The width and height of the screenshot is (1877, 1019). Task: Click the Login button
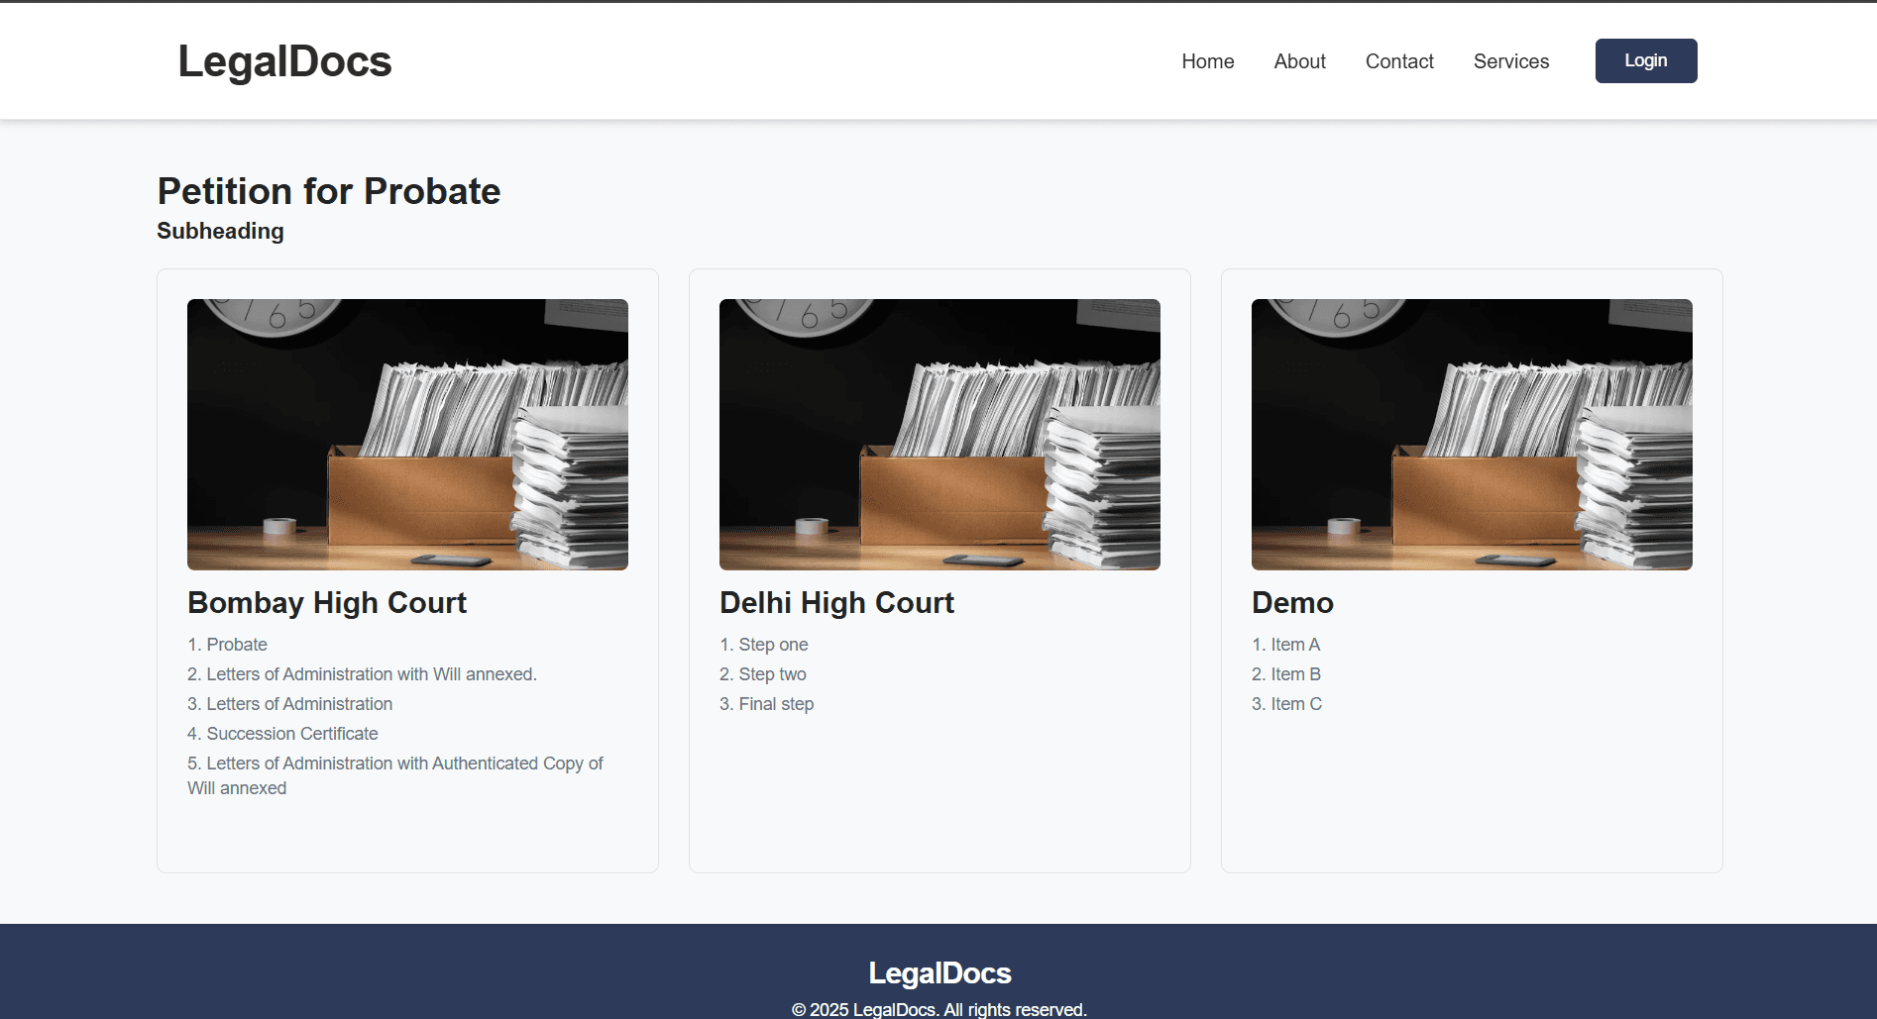(1645, 60)
